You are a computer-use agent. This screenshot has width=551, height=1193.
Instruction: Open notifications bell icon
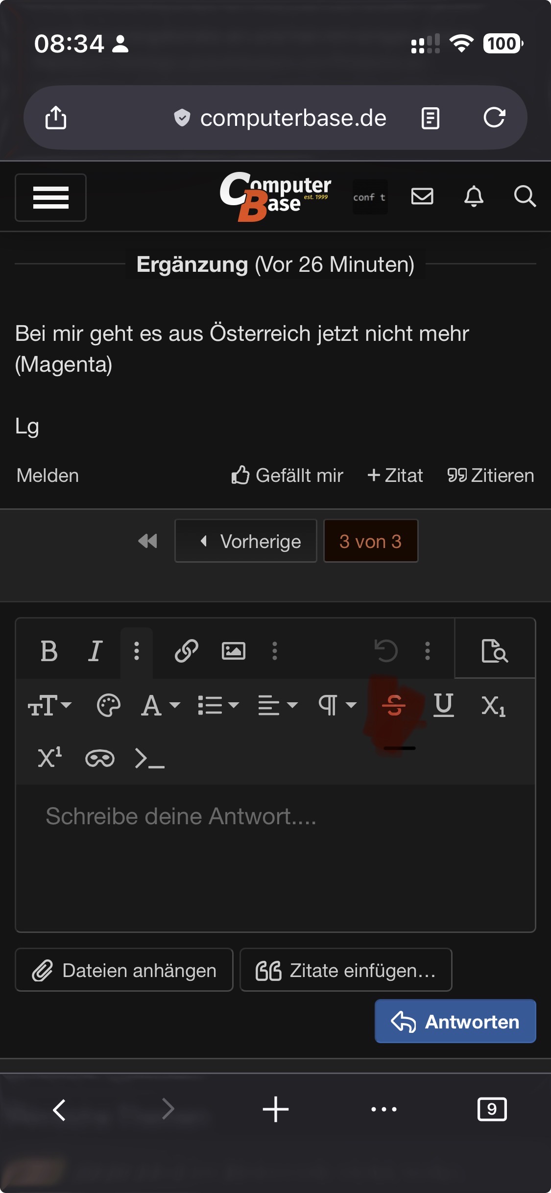click(474, 196)
